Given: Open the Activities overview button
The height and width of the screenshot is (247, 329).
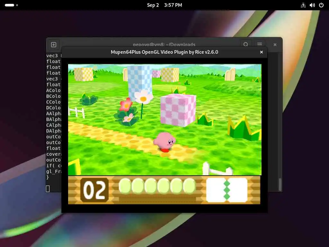Looking at the screenshot, I should (x=11, y=5).
